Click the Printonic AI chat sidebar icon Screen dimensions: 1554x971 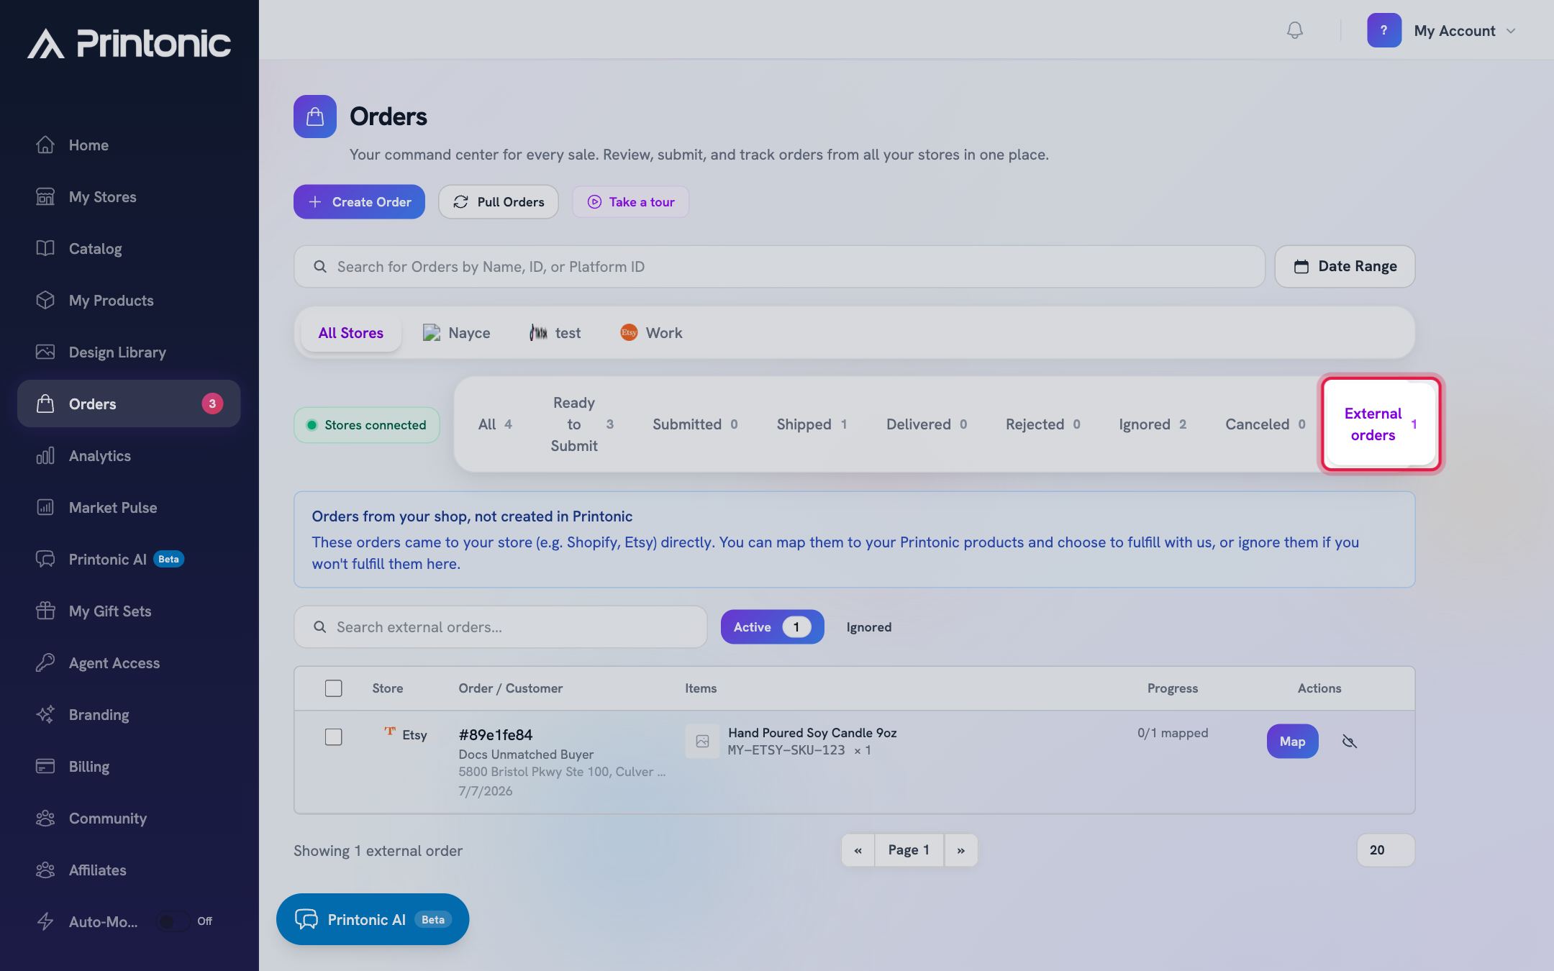coord(45,560)
